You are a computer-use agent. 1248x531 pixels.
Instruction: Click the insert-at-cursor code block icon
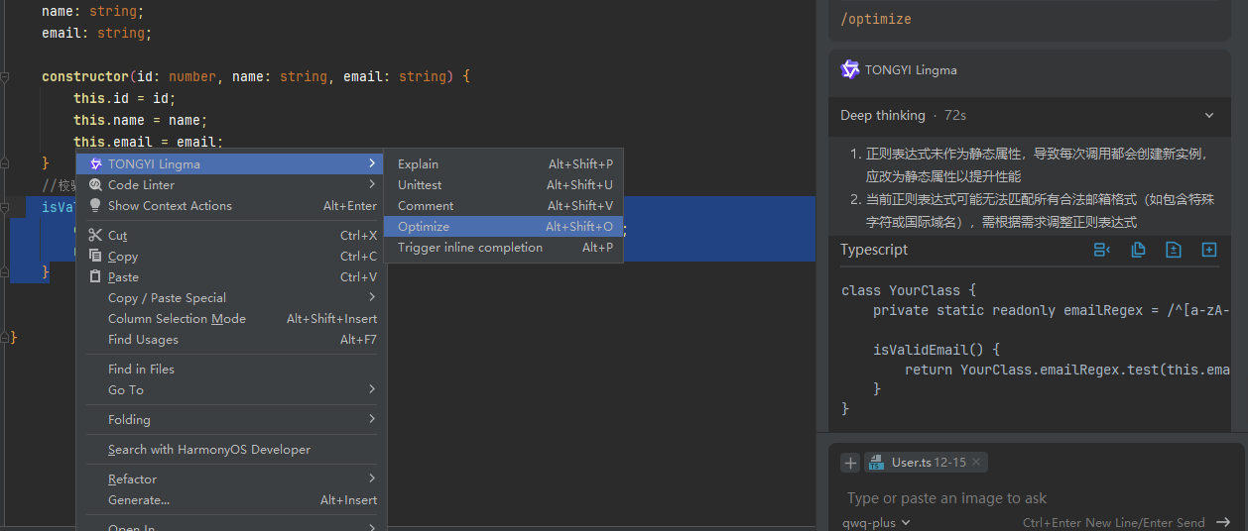tap(1101, 250)
